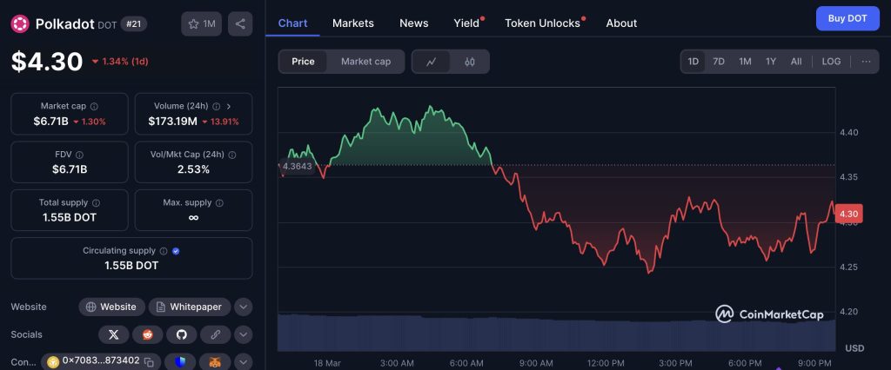Copy the contract address 0x7083...873402
The image size is (891, 370).
tap(149, 360)
